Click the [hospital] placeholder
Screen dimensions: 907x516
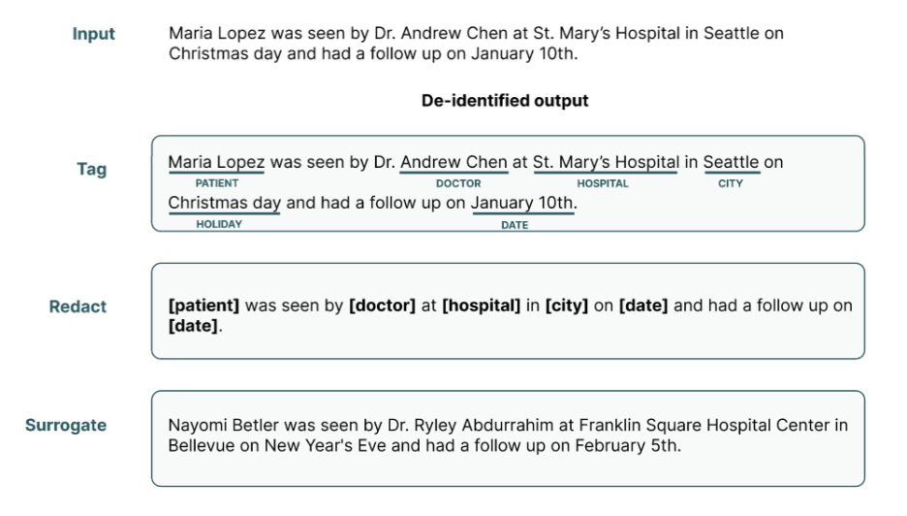click(482, 306)
